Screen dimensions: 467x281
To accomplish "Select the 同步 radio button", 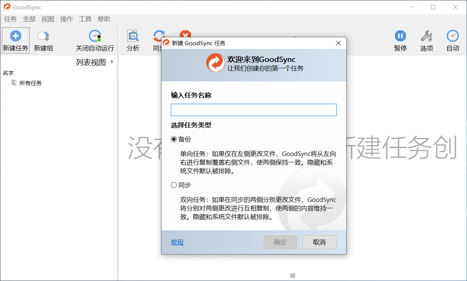I will [174, 185].
